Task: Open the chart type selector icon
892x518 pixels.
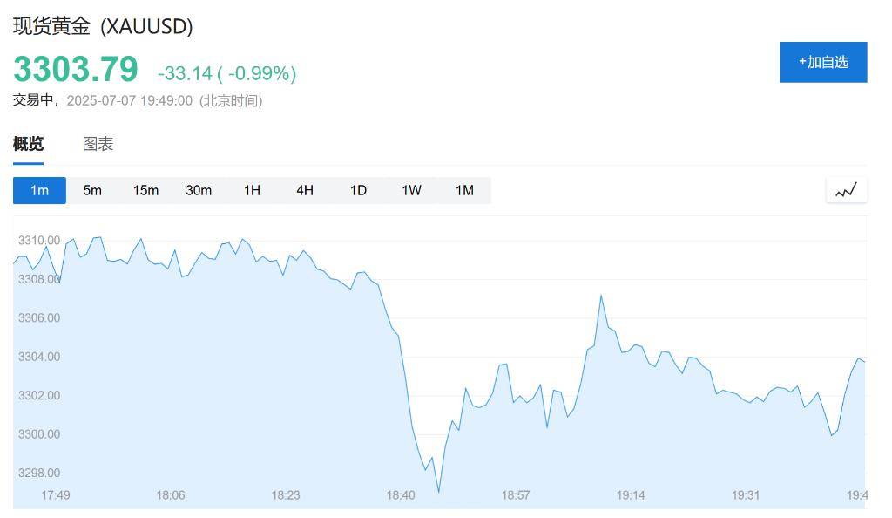Action: [x=846, y=189]
